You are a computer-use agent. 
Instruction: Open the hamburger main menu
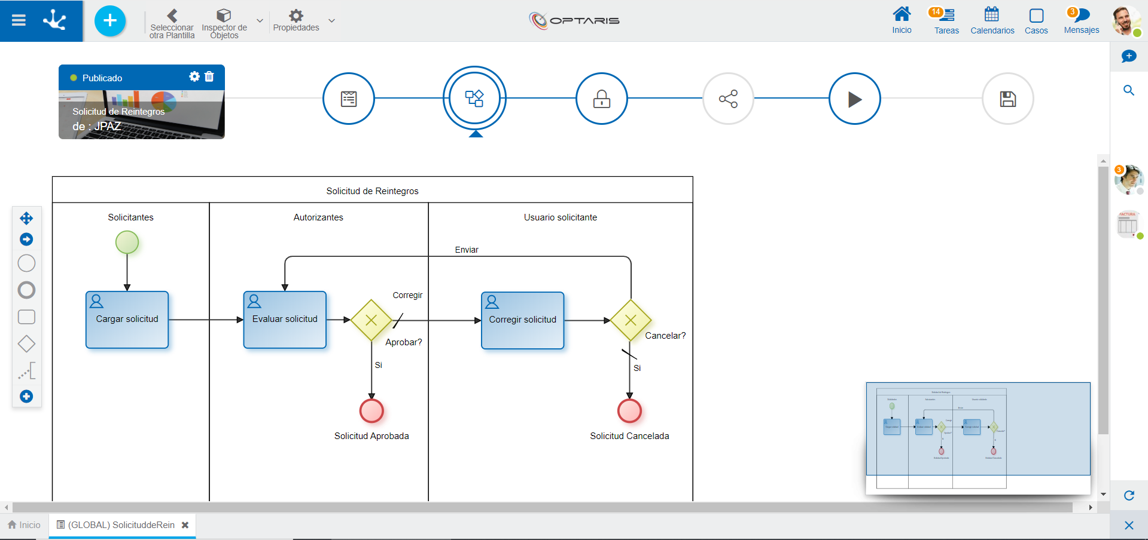(x=19, y=20)
